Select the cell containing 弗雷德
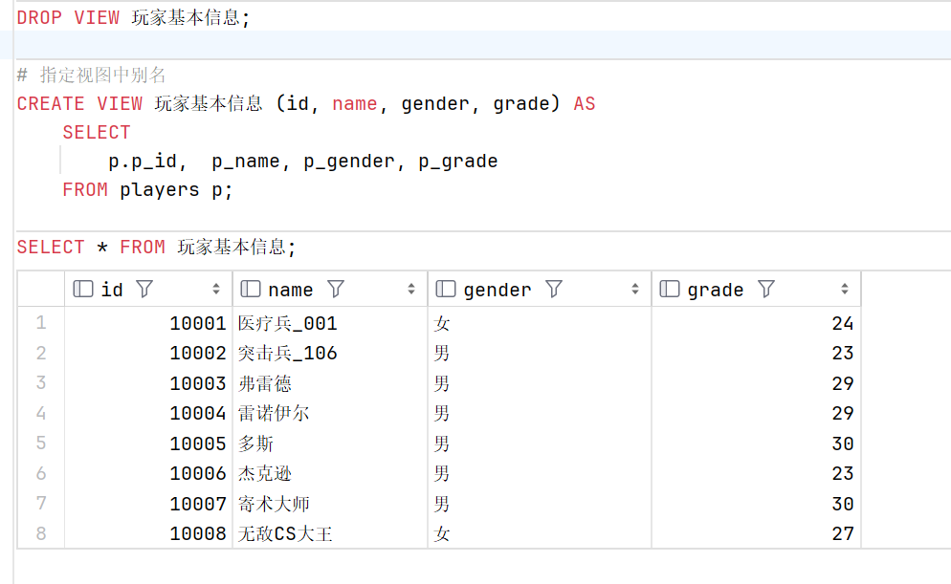 click(x=330, y=383)
